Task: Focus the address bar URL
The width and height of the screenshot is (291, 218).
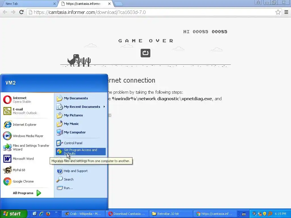Action: (154, 12)
